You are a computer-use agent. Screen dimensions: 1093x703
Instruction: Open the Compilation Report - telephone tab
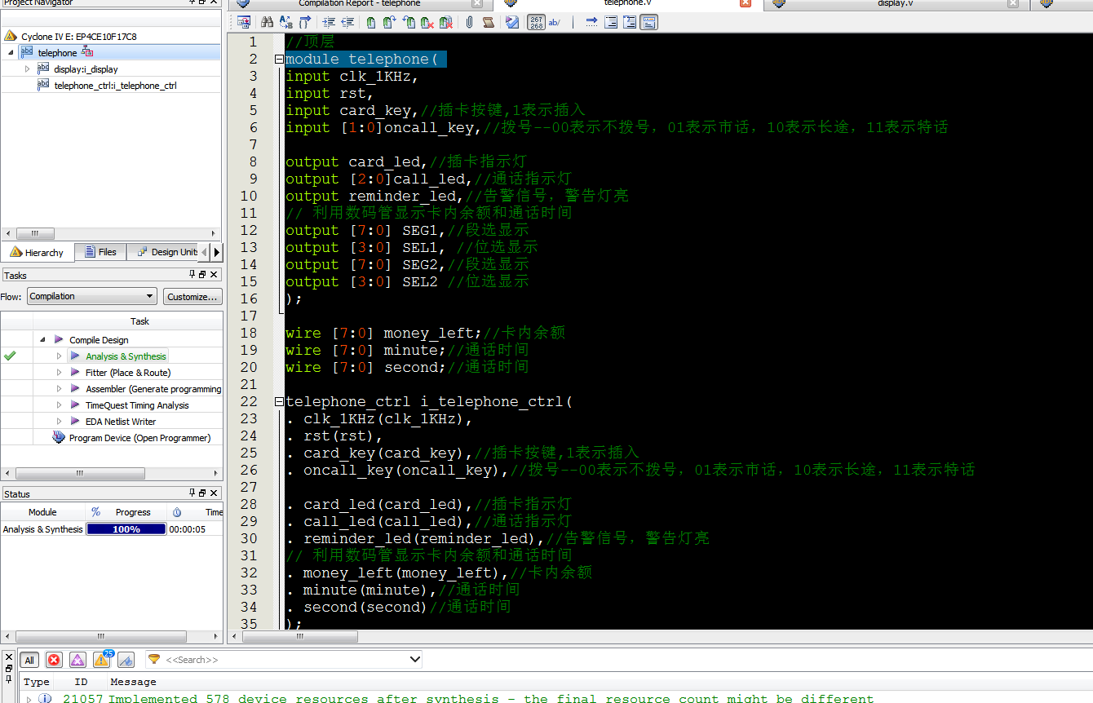click(360, 3)
